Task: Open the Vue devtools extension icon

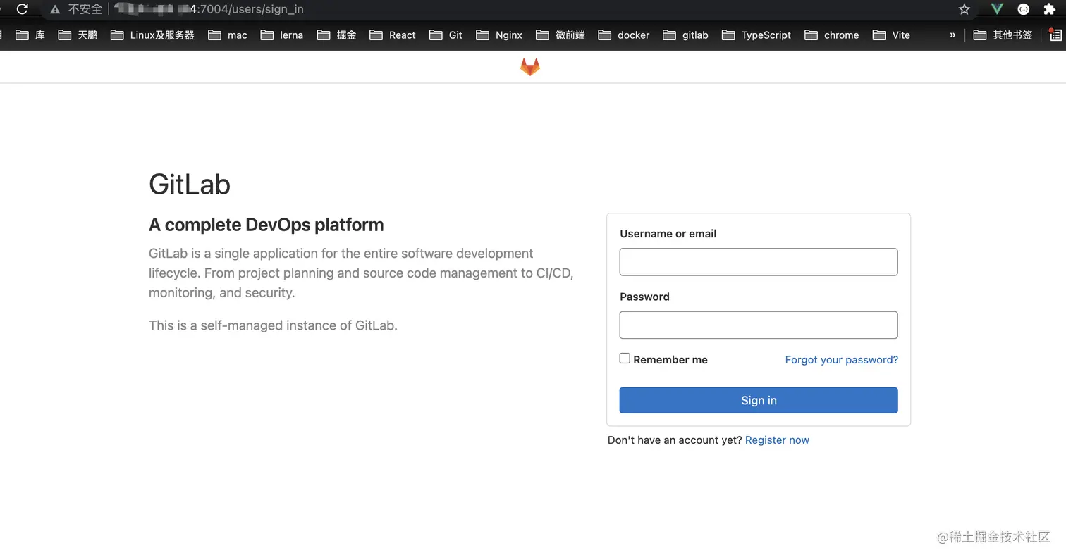Action: coord(997,9)
